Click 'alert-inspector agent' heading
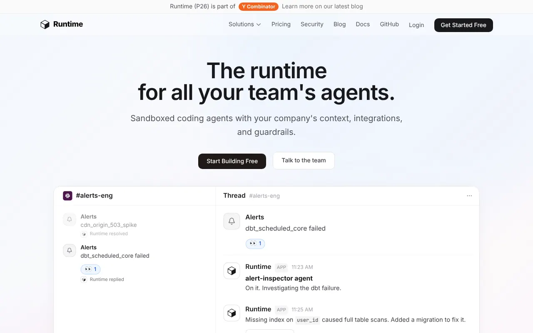This screenshot has height=333, width=533. pyautogui.click(x=279, y=278)
